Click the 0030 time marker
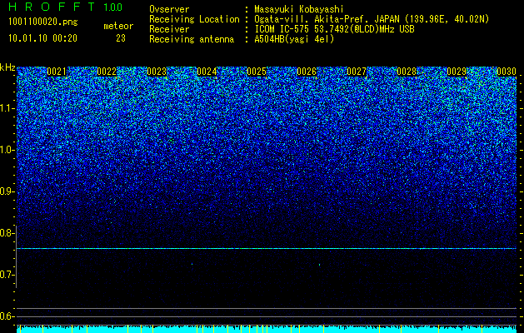524x333 pixels. pyautogui.click(x=507, y=72)
